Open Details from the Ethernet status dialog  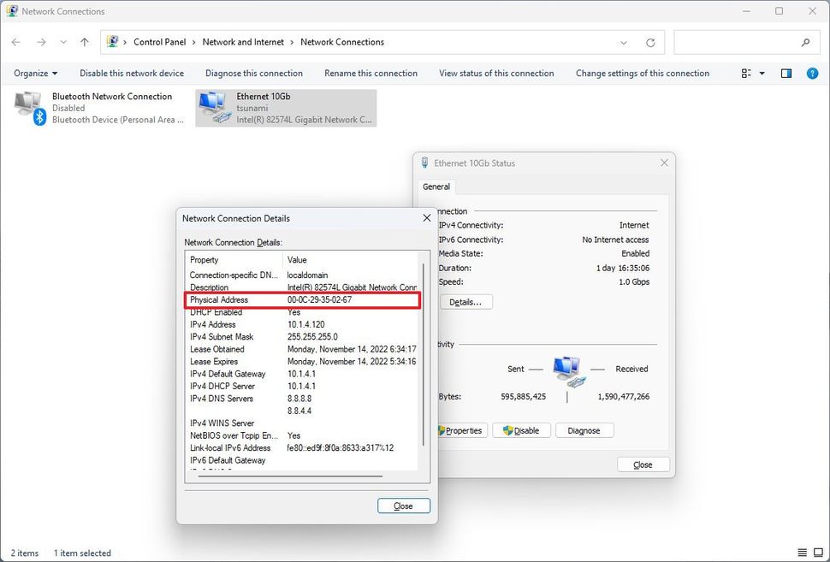pyautogui.click(x=465, y=301)
